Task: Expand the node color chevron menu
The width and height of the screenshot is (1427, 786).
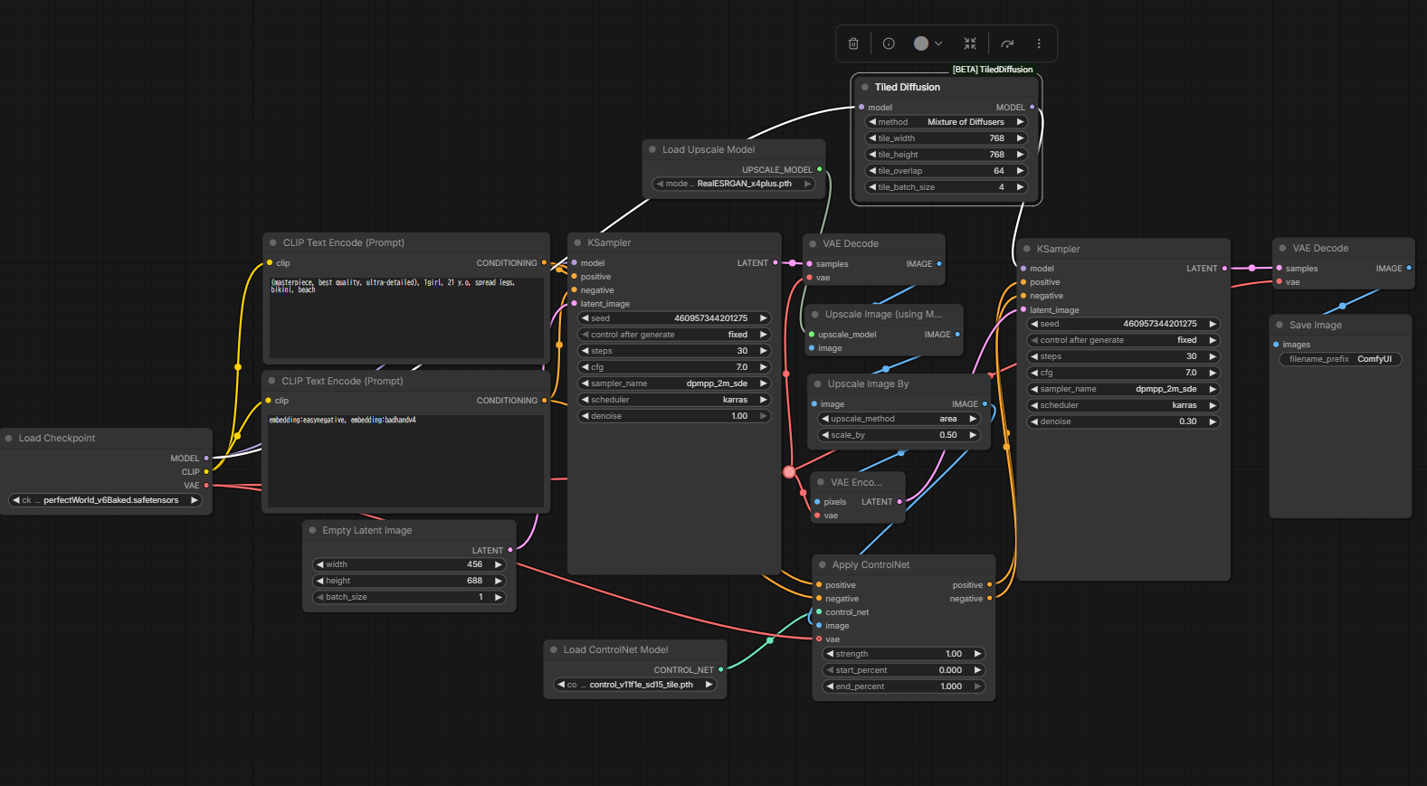Action: 938,43
